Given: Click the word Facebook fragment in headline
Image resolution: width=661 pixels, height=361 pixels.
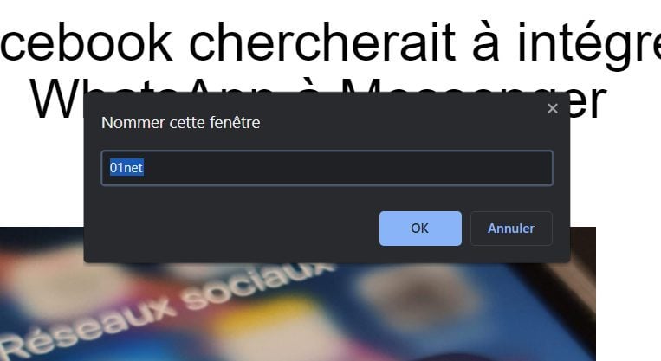Looking at the screenshot, I should point(86,42).
